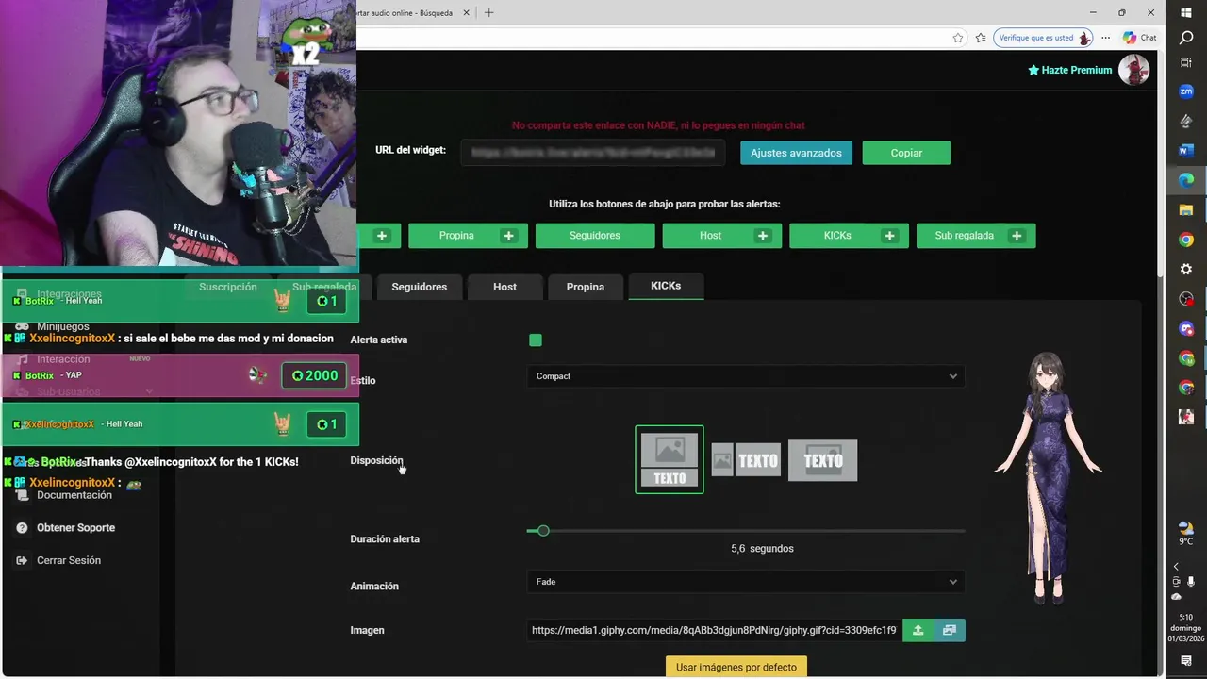Screen dimensions: 1207x679
Task: Open the browser favorites list icon
Action: point(981,38)
